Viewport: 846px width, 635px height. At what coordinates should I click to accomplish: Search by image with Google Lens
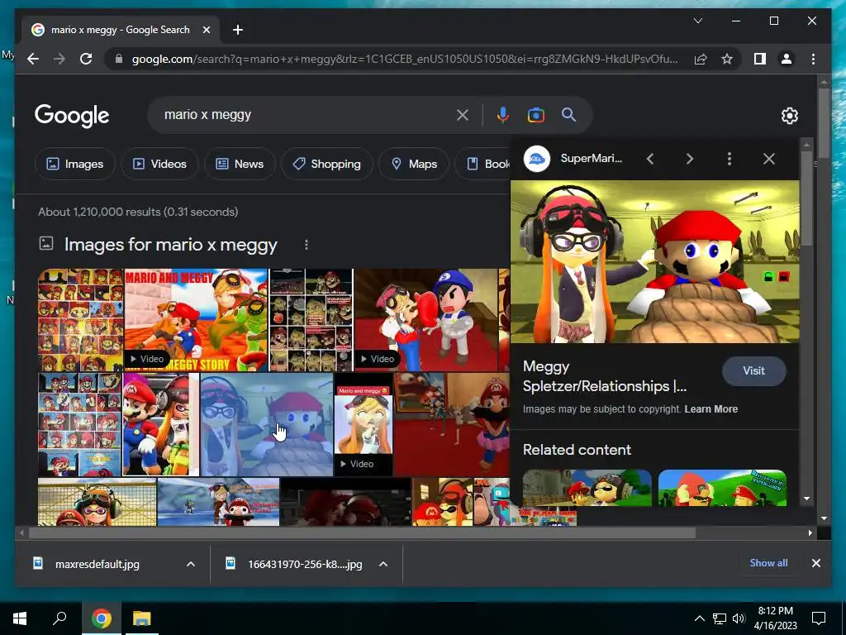click(x=535, y=115)
